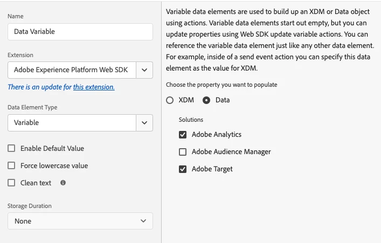Select the XDM radio button
The image size is (381, 243).
coord(170,100)
